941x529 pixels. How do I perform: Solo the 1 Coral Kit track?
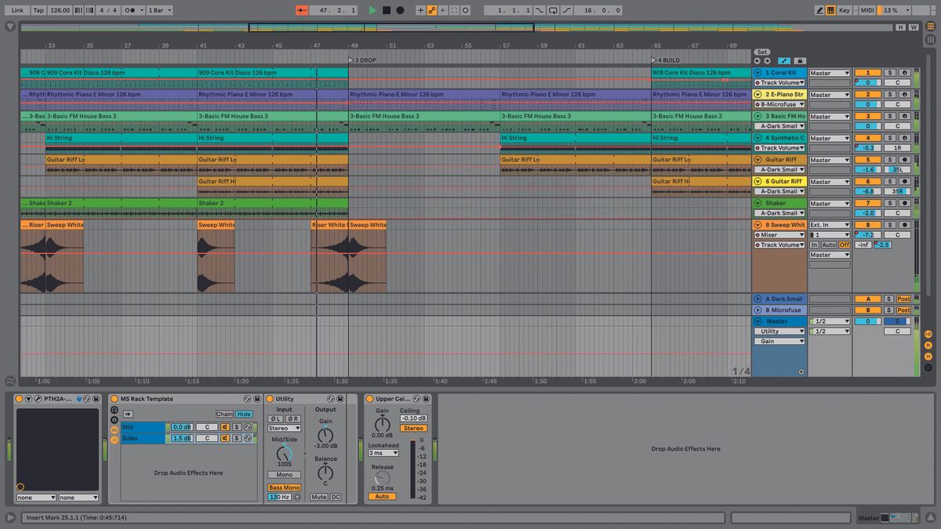[x=890, y=72]
